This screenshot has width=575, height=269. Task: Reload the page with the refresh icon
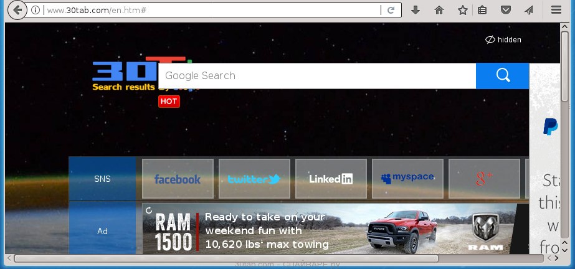391,10
